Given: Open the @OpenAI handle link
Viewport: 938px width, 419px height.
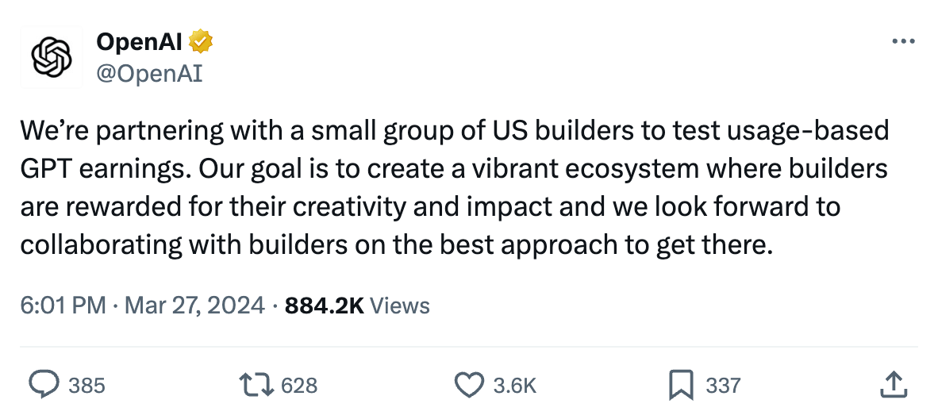Looking at the screenshot, I should click(149, 75).
